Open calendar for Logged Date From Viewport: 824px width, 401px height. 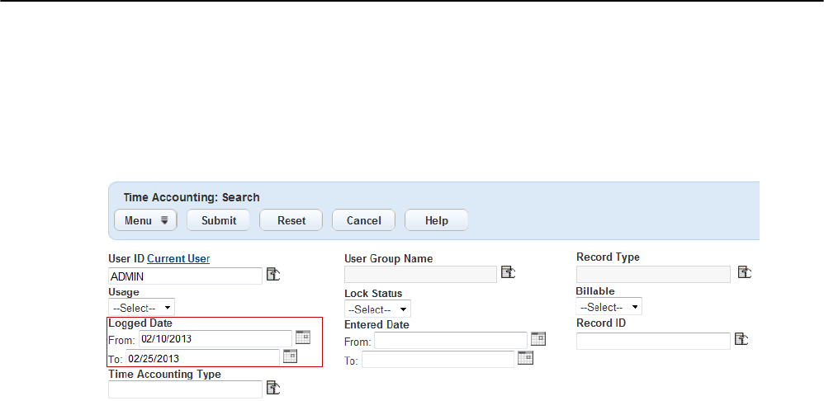click(x=302, y=337)
